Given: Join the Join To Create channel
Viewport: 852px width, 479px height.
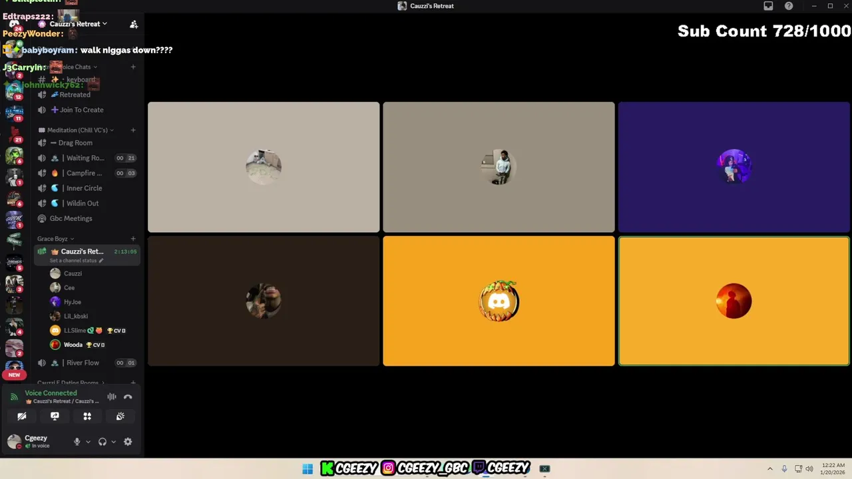Looking at the screenshot, I should (x=87, y=110).
